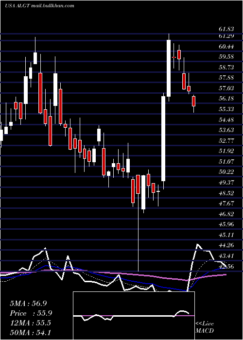Click the 57.88 price label
Image resolution: width=243 pixels, height=340 pixels.
[226, 78]
